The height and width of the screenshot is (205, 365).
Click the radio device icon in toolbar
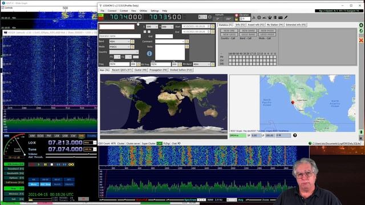281,18
